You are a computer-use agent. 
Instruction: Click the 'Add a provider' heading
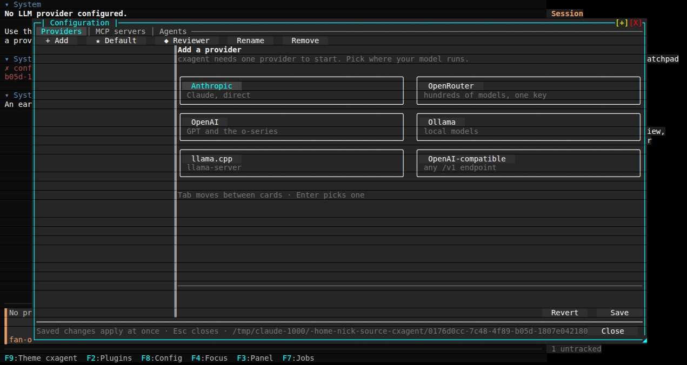pyautogui.click(x=210, y=50)
